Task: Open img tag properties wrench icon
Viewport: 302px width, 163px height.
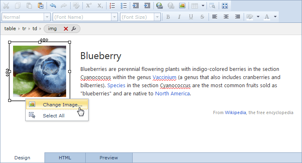Action: click(74, 29)
